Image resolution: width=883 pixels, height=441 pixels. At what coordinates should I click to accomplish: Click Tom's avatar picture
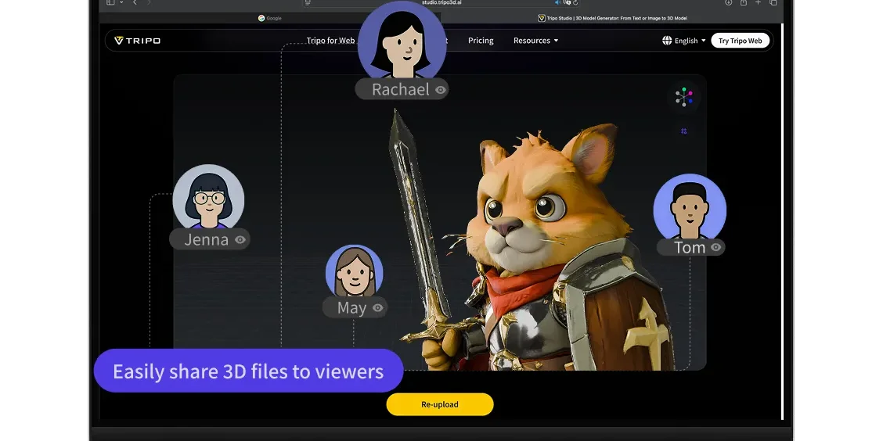[690, 206]
